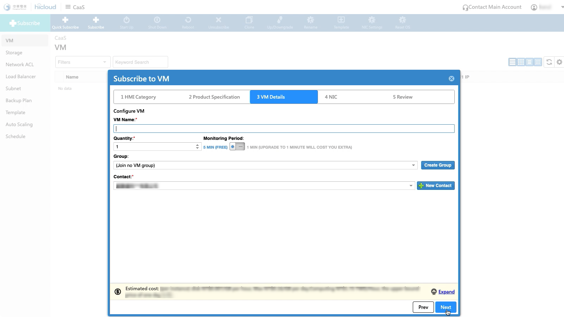This screenshot has width=564, height=317.
Task: Click the Create Group button
Action: pyautogui.click(x=437, y=165)
